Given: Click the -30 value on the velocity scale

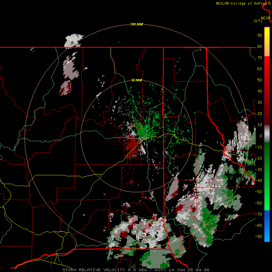Looking at the screenshot, I should [258, 170].
